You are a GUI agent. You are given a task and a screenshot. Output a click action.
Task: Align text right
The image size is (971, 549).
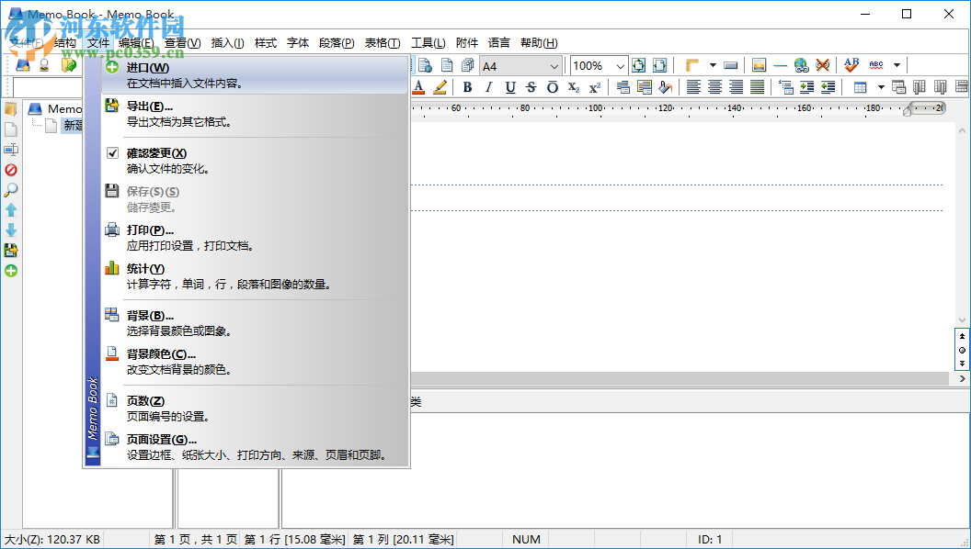736,87
